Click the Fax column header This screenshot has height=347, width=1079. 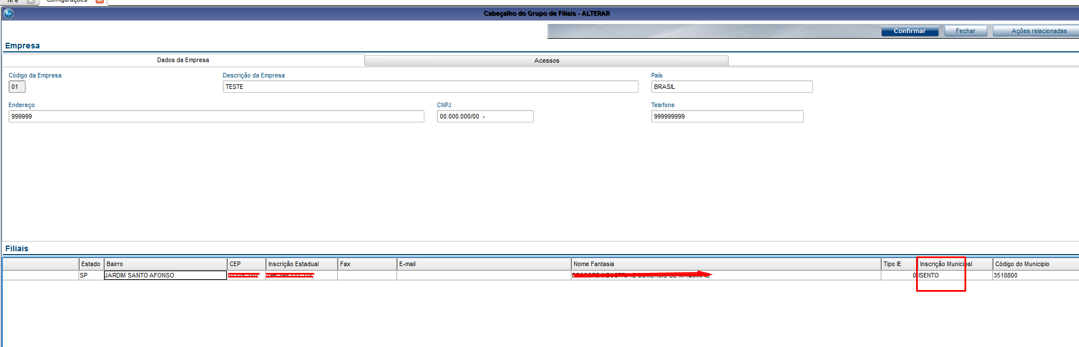click(367, 264)
